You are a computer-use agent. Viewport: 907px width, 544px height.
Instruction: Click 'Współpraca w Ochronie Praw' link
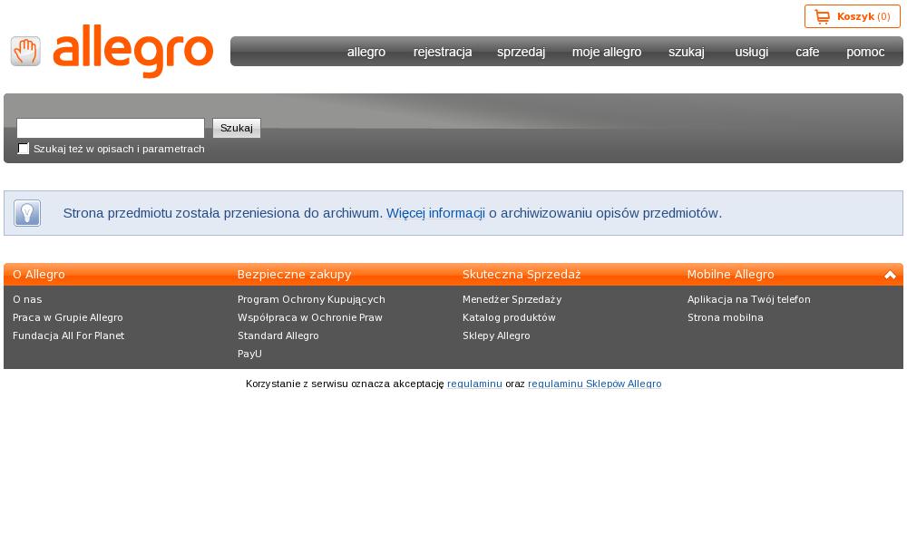(310, 317)
